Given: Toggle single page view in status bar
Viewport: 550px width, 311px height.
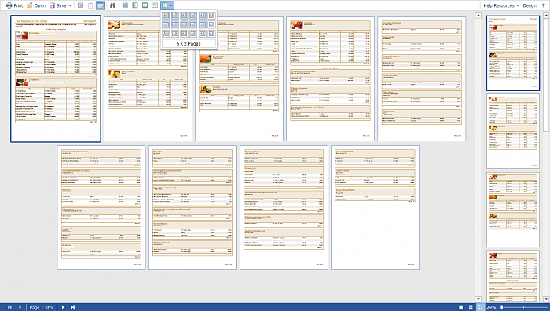Looking at the screenshot, I should tap(461, 307).
